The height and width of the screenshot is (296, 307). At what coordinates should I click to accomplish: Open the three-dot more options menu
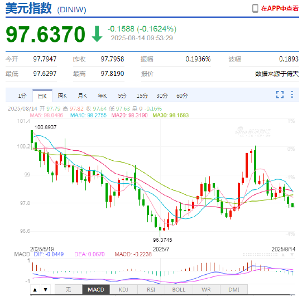coord(292,94)
